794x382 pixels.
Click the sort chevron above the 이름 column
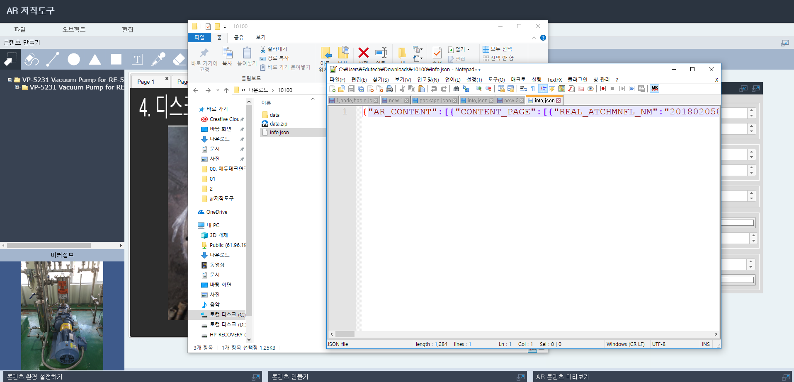click(313, 99)
